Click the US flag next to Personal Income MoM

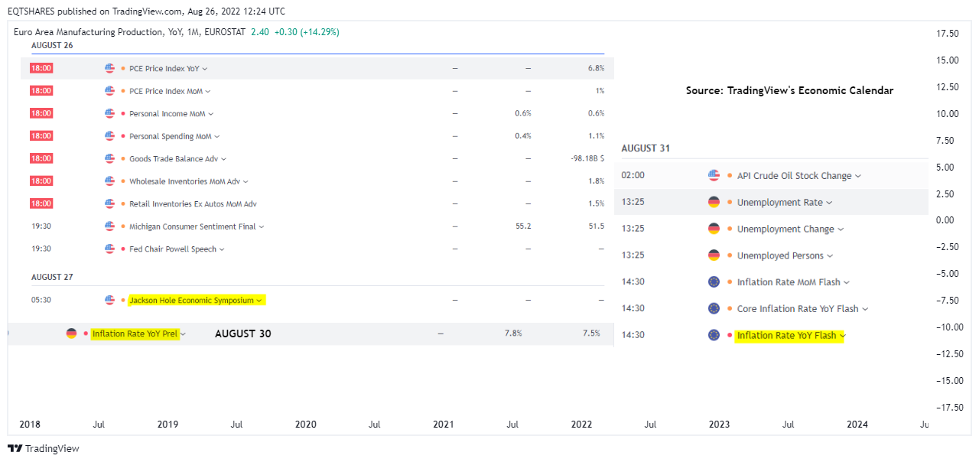109,113
